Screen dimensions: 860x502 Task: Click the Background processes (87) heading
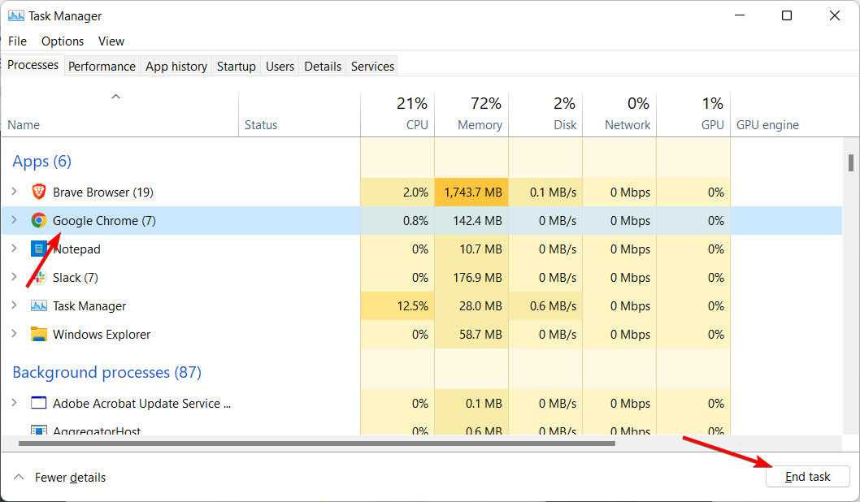pos(107,372)
